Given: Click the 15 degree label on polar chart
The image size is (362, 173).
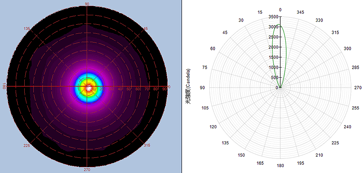Looking at the screenshot, I should point(260,13).
